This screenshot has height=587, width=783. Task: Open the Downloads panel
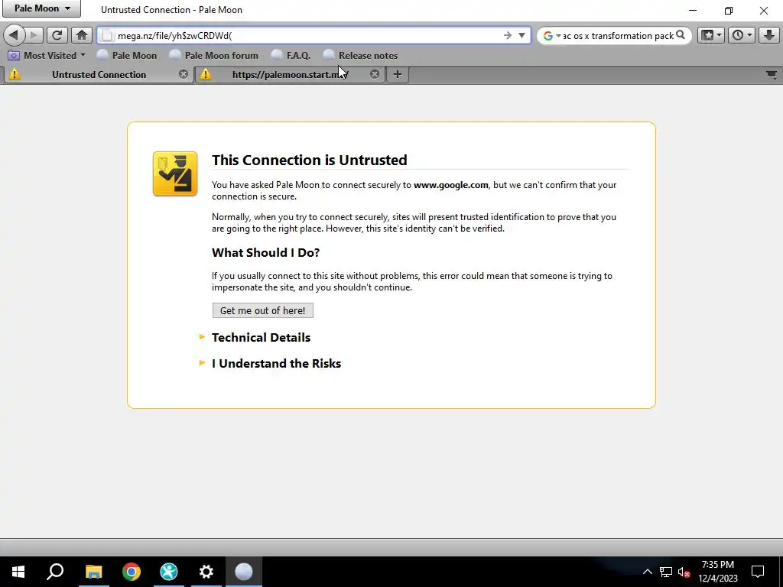[769, 35]
